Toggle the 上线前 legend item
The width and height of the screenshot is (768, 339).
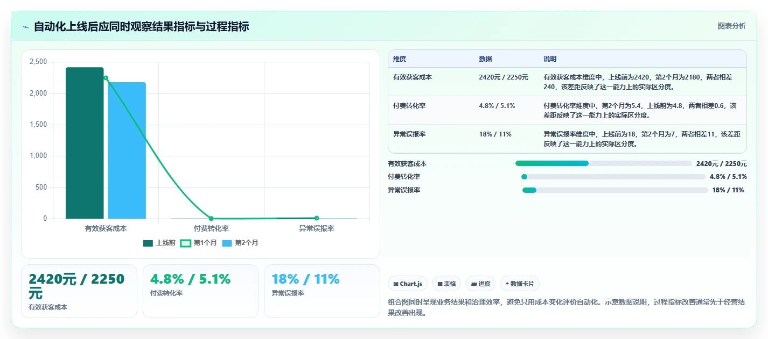click(159, 243)
